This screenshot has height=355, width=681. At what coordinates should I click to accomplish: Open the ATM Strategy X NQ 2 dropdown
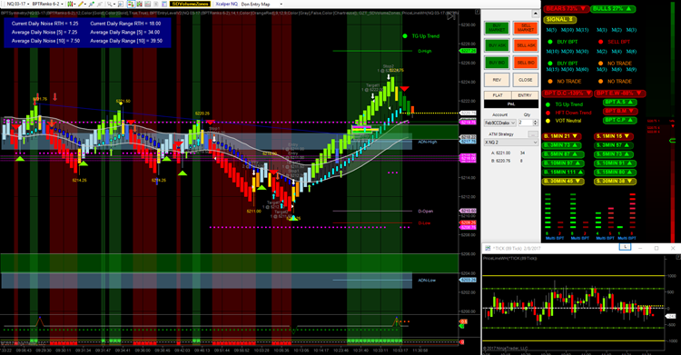point(511,142)
